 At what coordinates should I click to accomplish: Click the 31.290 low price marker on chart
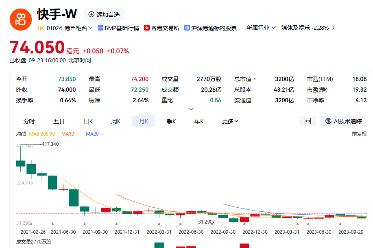click(205, 222)
